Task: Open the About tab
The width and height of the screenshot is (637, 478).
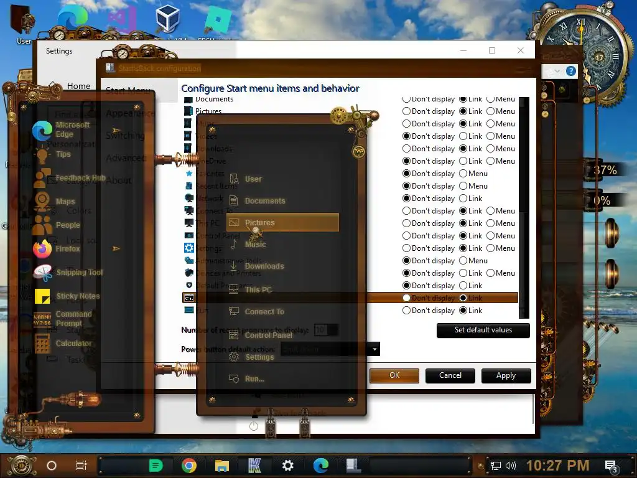Action: point(119,180)
